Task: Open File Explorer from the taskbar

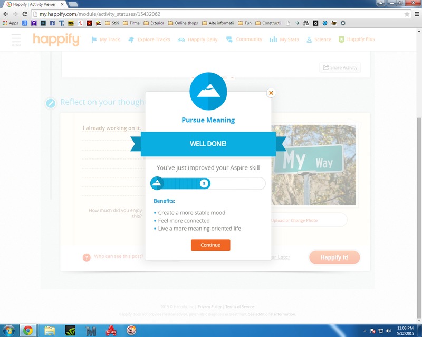Action: 50,331
